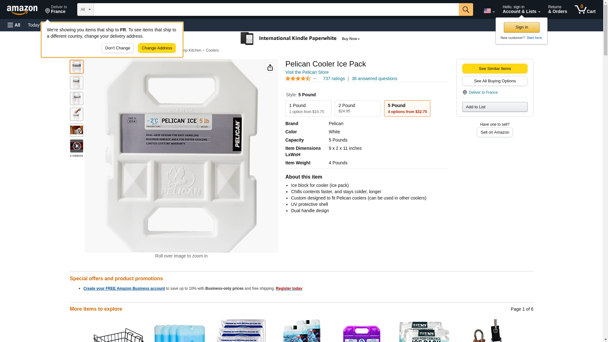The image size is (608, 342).
Task: Expand the search category All dropdown
Action: [85, 9]
